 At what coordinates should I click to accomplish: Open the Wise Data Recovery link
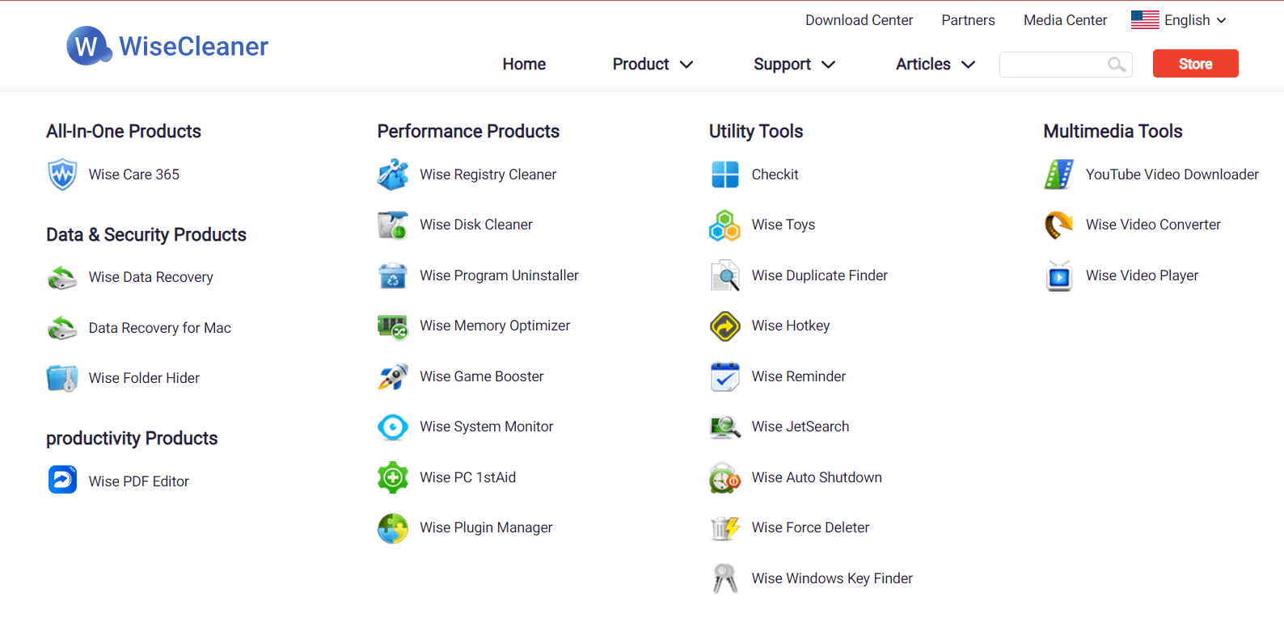(151, 277)
